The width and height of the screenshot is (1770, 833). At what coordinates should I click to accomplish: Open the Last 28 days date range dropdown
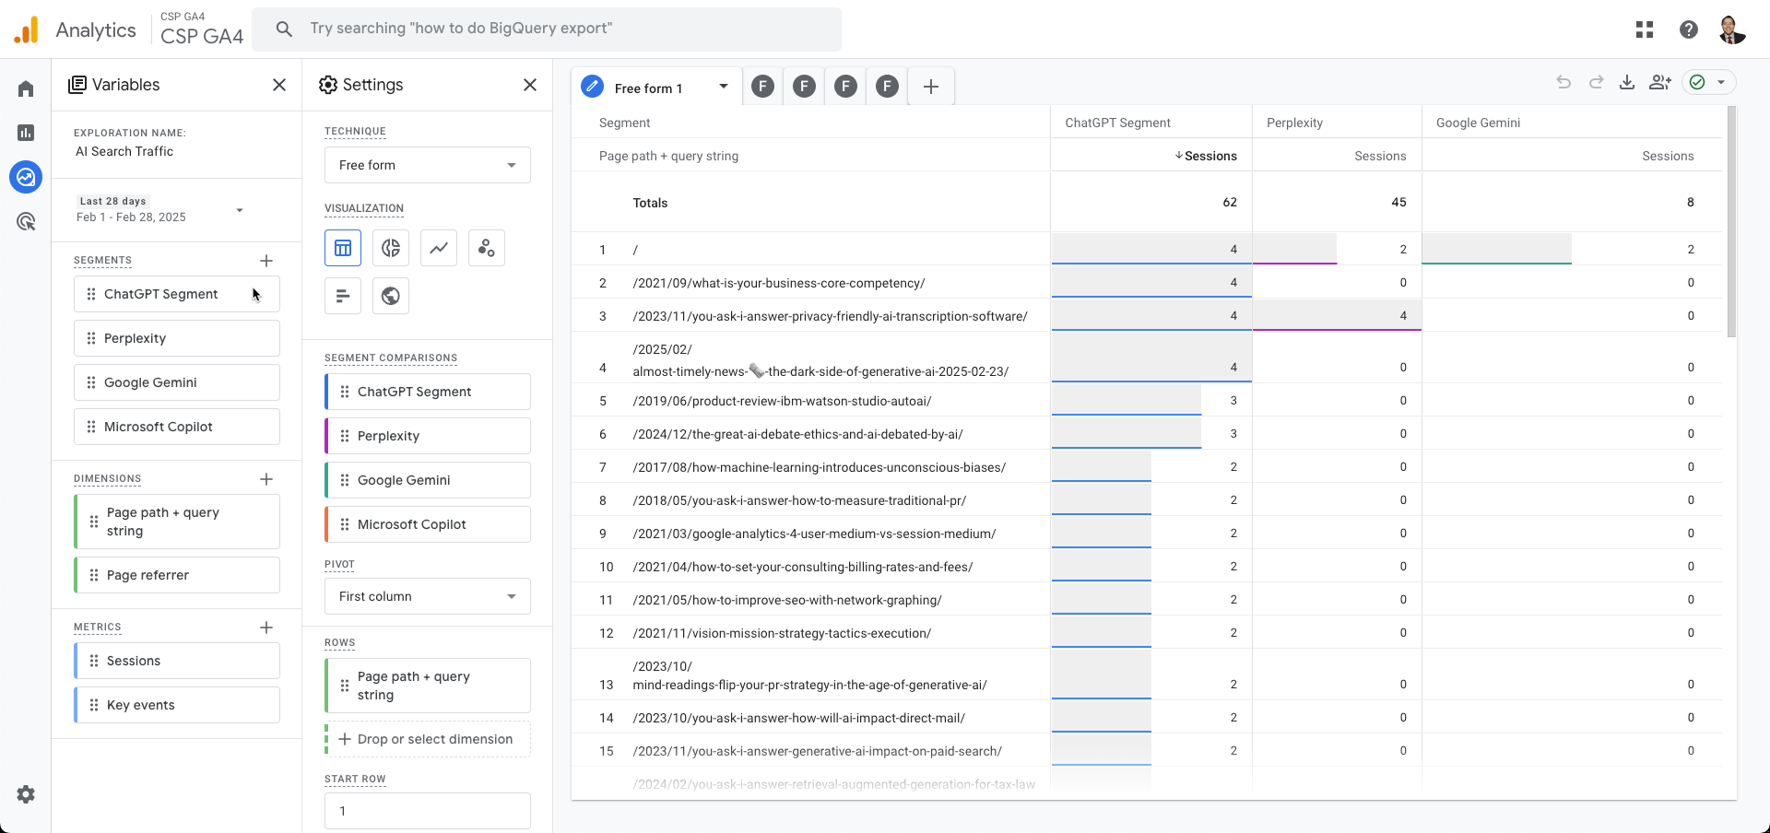coord(160,209)
